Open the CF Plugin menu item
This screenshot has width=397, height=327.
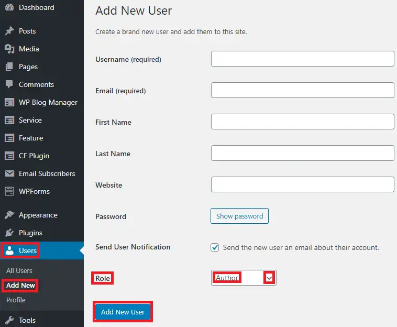click(x=34, y=156)
